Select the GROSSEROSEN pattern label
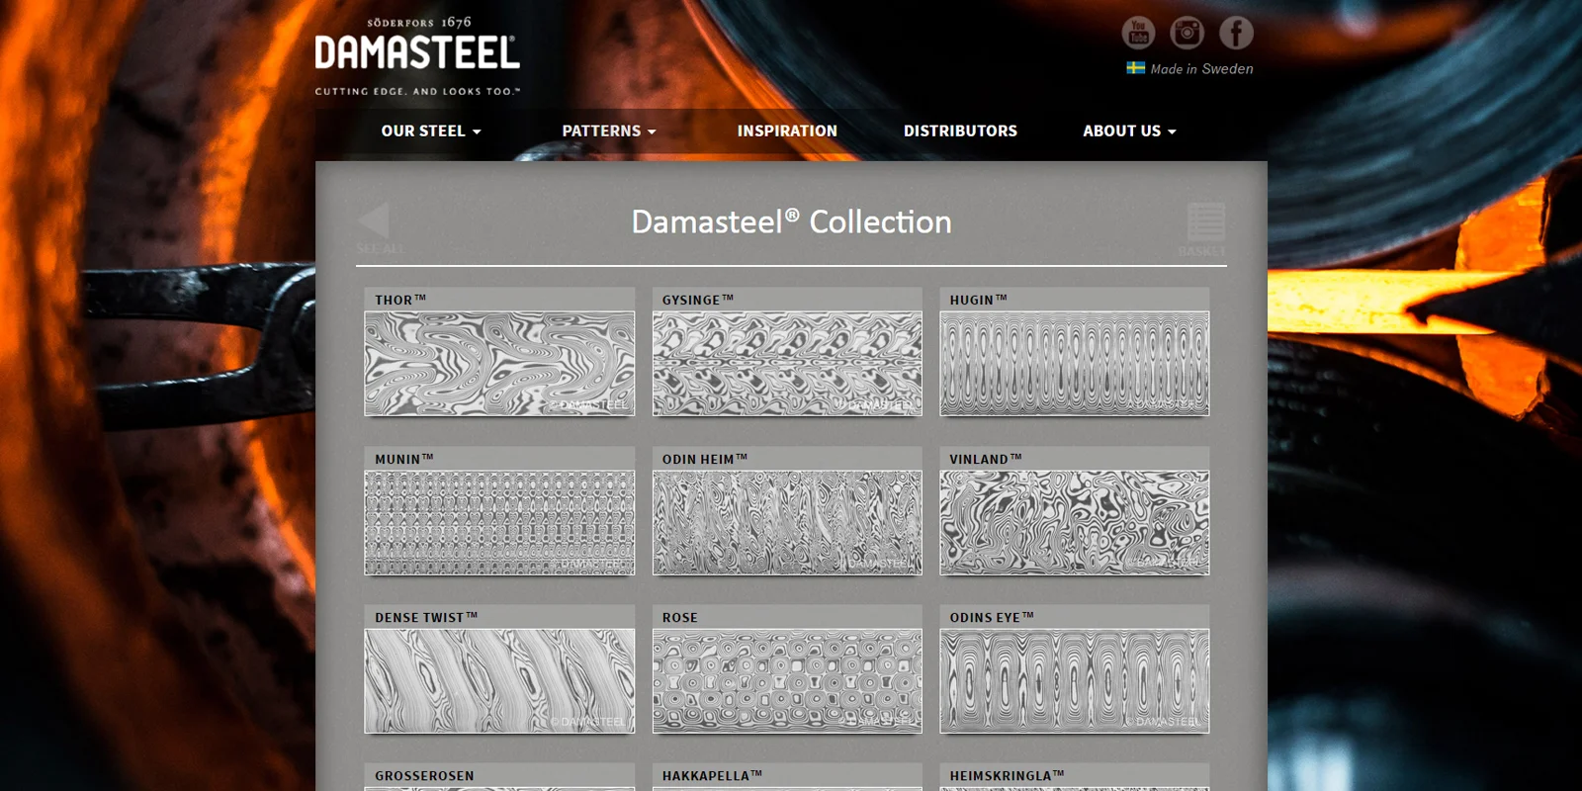The height and width of the screenshot is (791, 1582). (x=424, y=776)
